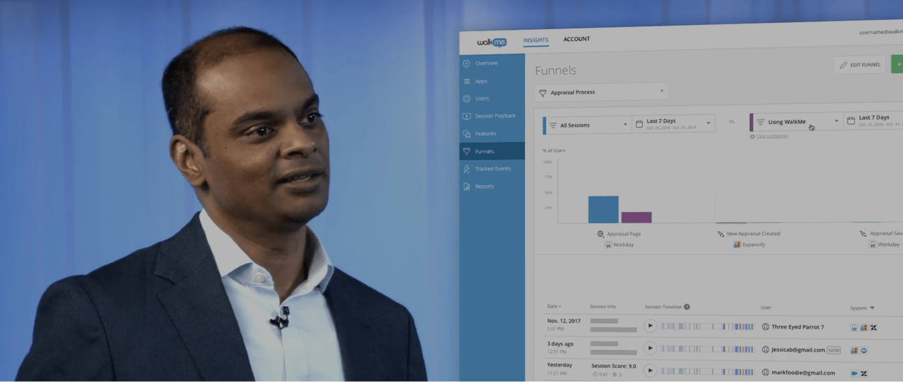The height and width of the screenshot is (382, 903).
Task: Open the Appraisal Process funnel dropdown
Action: 601,92
